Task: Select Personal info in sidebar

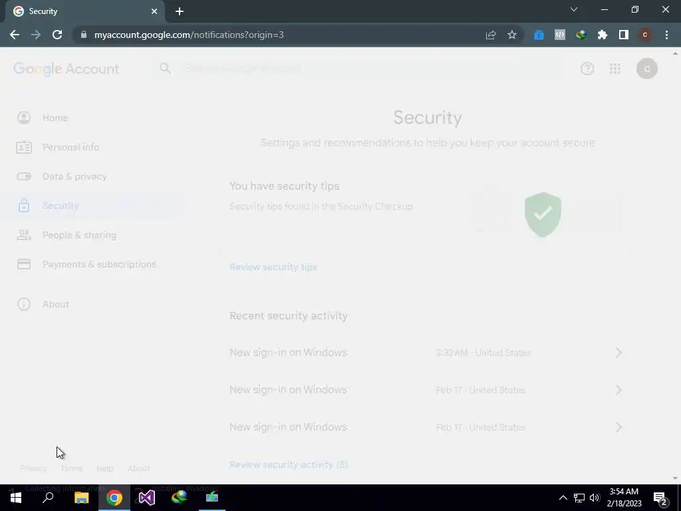Action: coord(70,147)
